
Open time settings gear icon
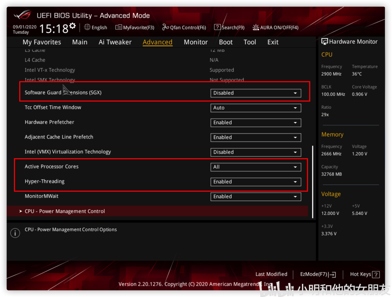pos(72,26)
